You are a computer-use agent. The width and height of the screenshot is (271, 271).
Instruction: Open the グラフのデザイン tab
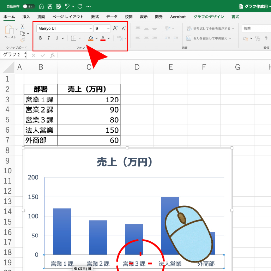click(209, 17)
